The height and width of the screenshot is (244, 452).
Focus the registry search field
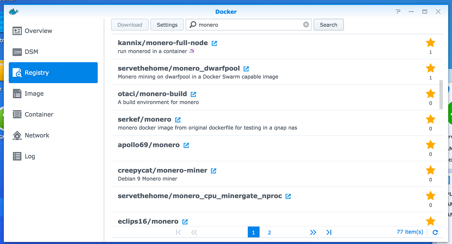249,25
